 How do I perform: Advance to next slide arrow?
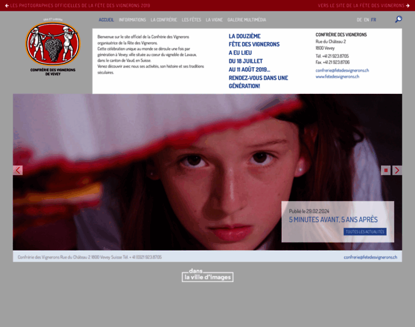pos(397,171)
